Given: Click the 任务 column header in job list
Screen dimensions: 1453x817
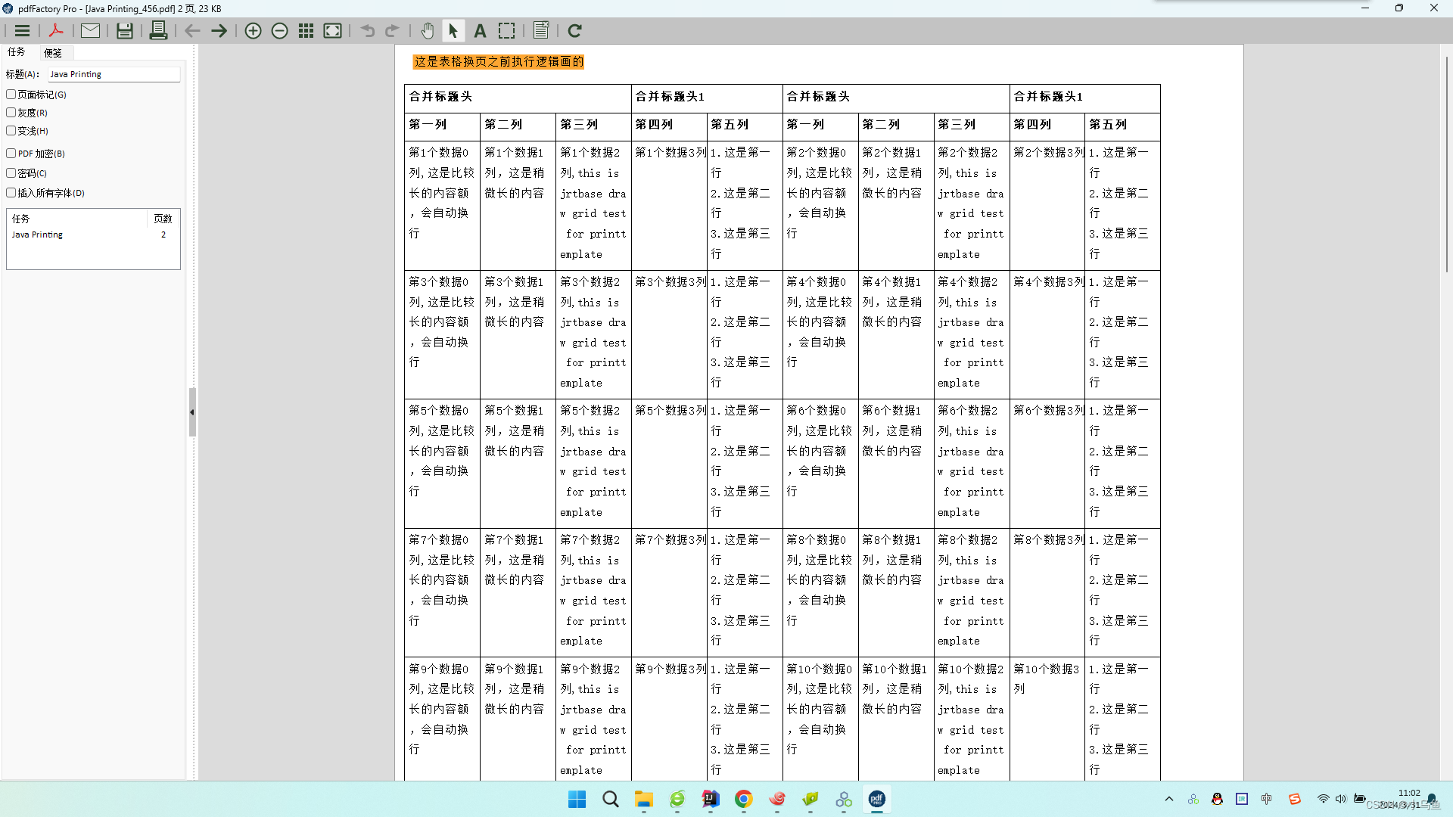Looking at the screenshot, I should 77,219.
